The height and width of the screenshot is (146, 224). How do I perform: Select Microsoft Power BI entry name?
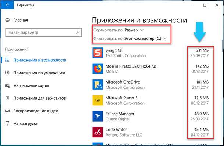[122, 98]
